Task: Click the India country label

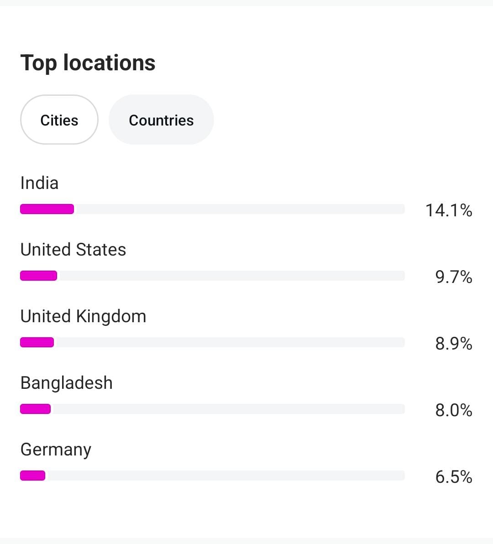Action: point(40,183)
